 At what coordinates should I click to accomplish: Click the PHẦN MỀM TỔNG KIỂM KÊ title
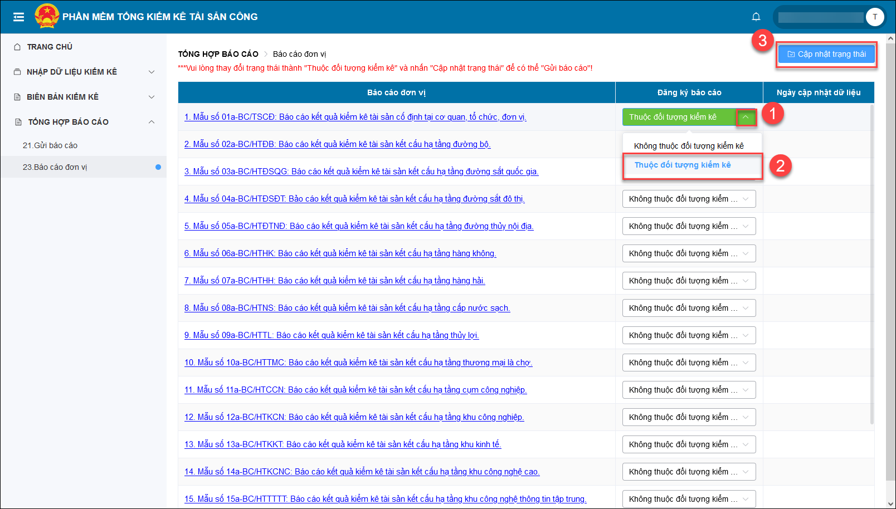coord(160,17)
